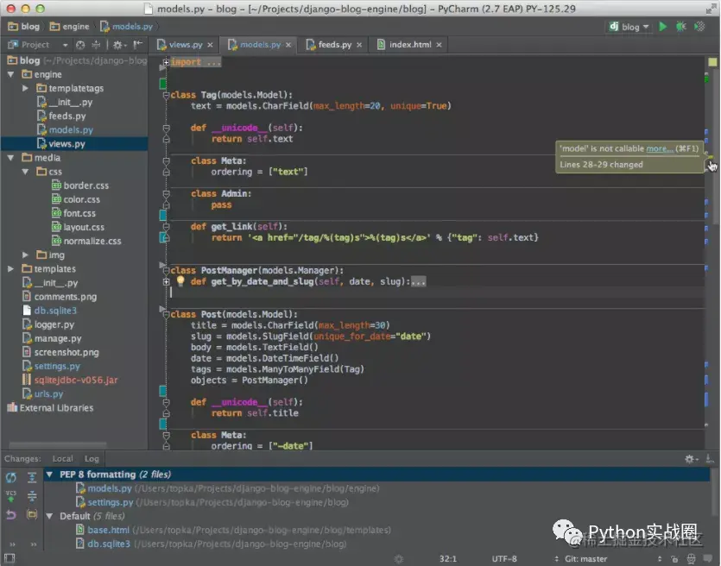Commit changes using the VCS arrow icon
Viewport: 721px width, 566px height.
coord(11,496)
